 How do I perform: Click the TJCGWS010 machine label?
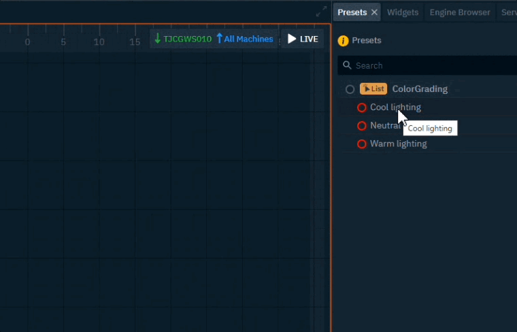tap(187, 39)
